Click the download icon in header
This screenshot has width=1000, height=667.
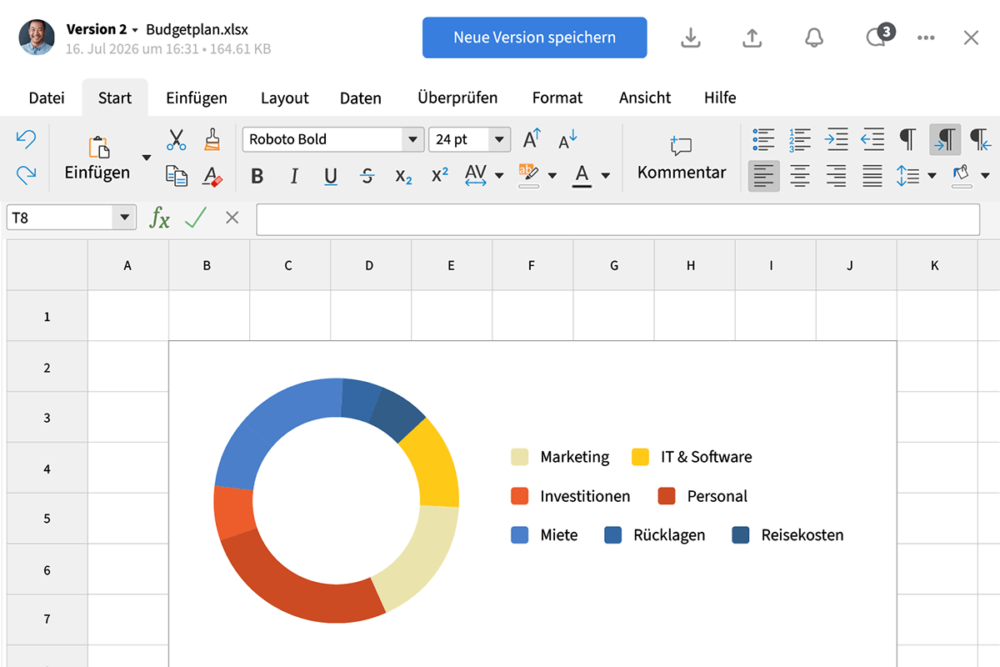(690, 38)
